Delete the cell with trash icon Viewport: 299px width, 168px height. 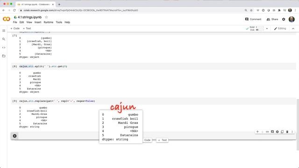[287, 132]
